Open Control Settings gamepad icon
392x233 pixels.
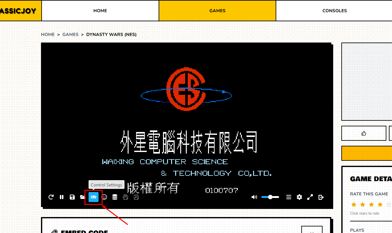coord(94,197)
